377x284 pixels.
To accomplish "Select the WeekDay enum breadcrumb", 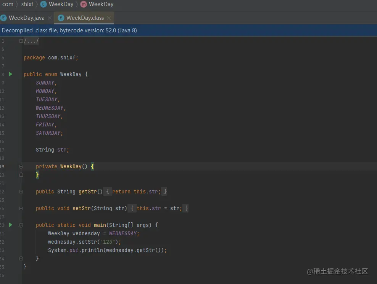I will [x=57, y=4].
